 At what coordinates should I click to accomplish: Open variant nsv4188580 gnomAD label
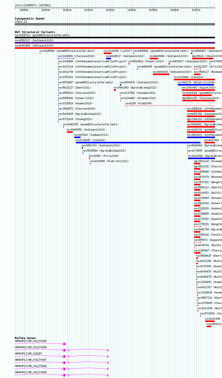point(67,51)
